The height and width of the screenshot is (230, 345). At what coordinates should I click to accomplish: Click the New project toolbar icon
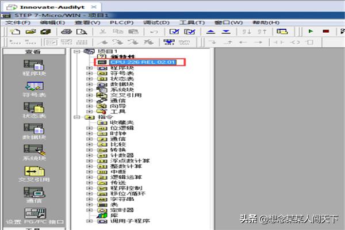[x=15, y=32]
